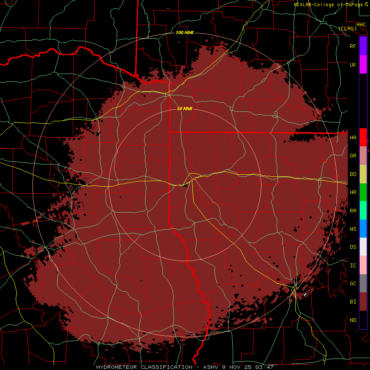Click the GR legend label

[x=353, y=156]
